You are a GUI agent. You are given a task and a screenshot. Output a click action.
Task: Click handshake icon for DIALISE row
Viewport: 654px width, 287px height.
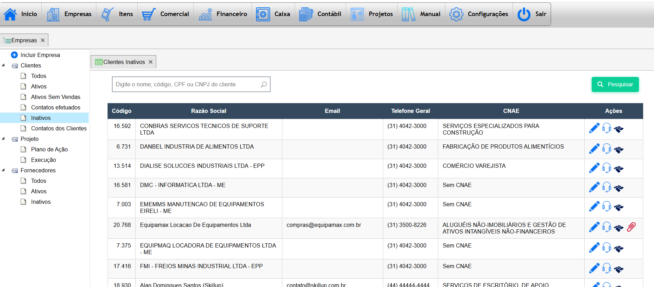[619, 169]
